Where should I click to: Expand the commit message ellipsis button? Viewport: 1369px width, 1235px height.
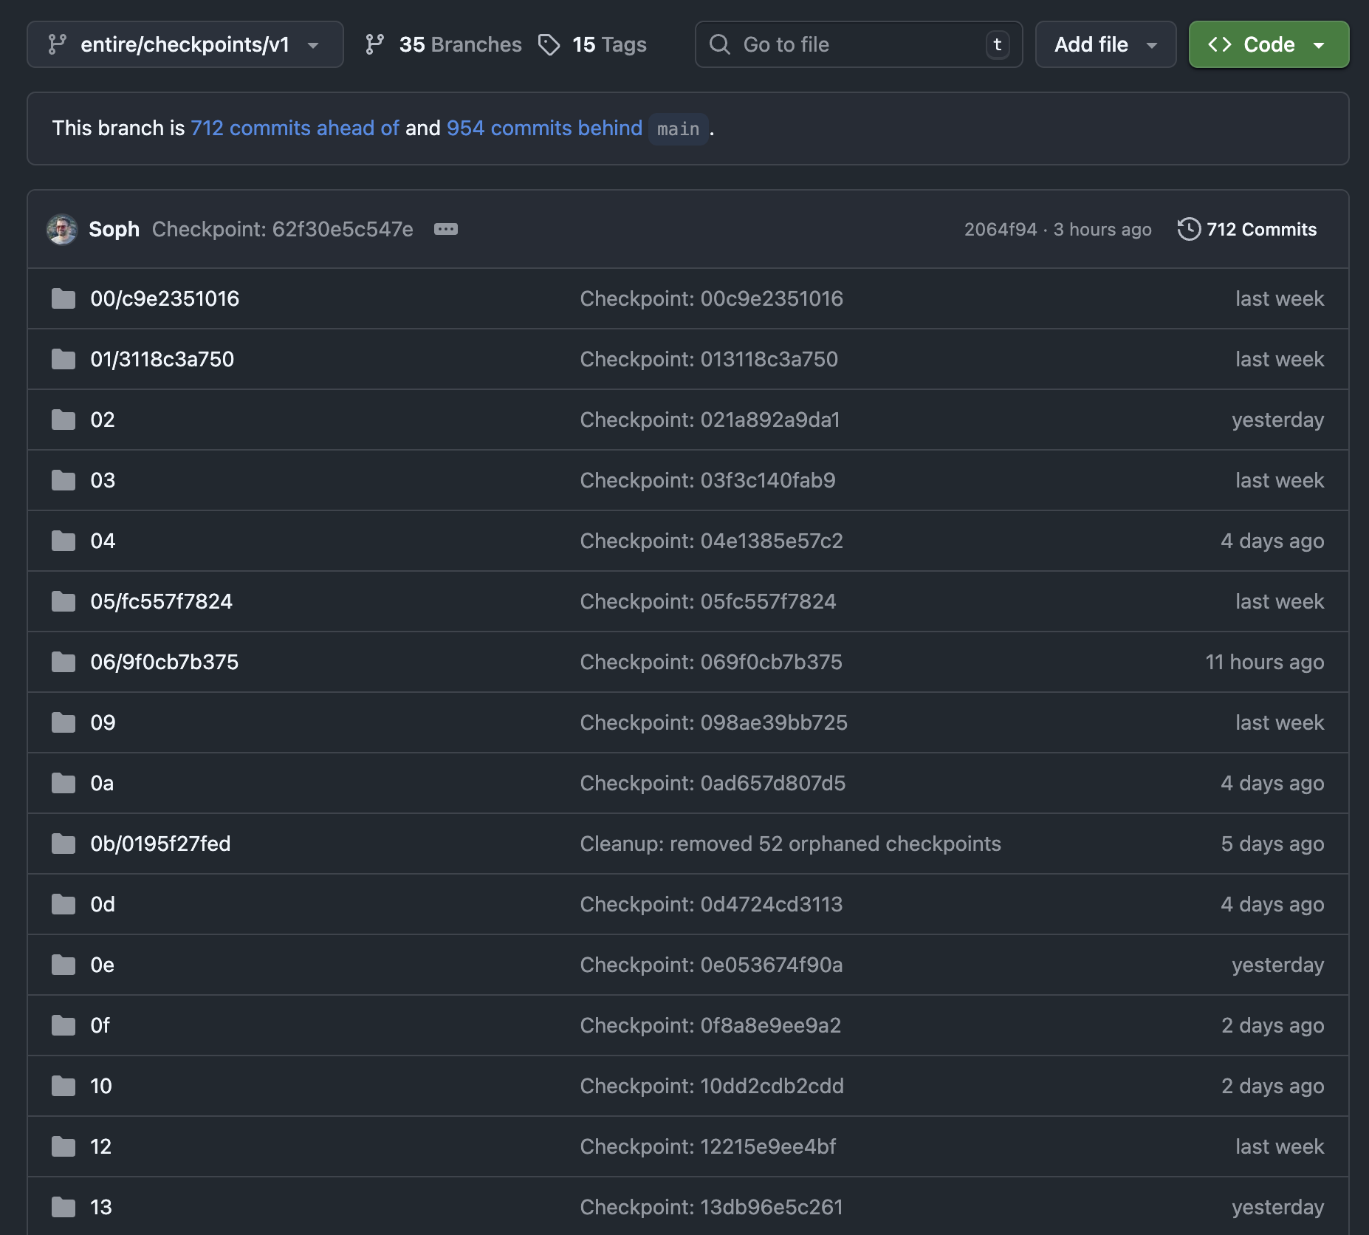point(447,230)
